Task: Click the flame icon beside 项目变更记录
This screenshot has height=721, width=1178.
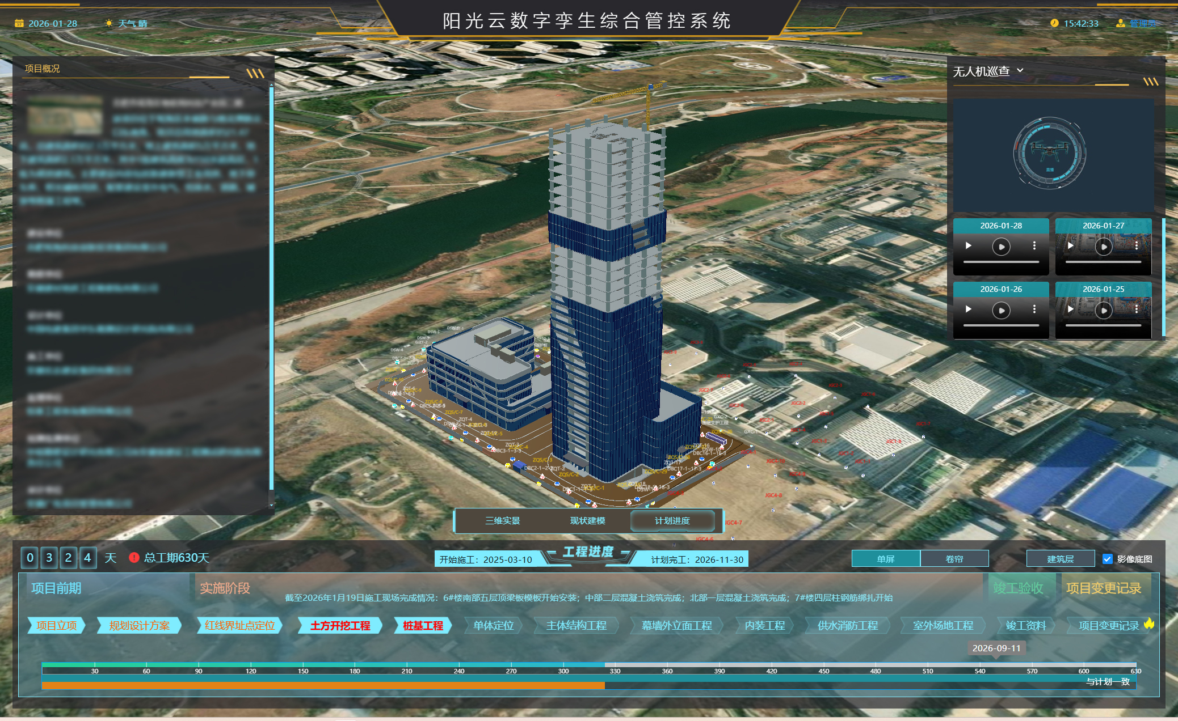Action: (x=1149, y=624)
